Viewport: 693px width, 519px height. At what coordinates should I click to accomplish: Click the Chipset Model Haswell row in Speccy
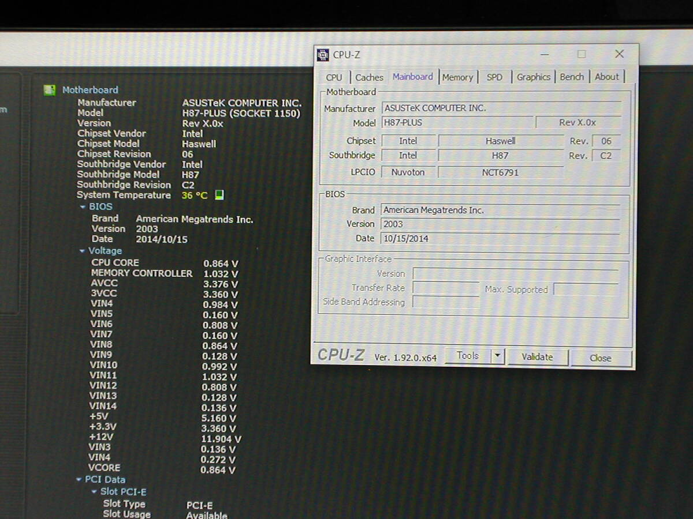pyautogui.click(x=147, y=144)
